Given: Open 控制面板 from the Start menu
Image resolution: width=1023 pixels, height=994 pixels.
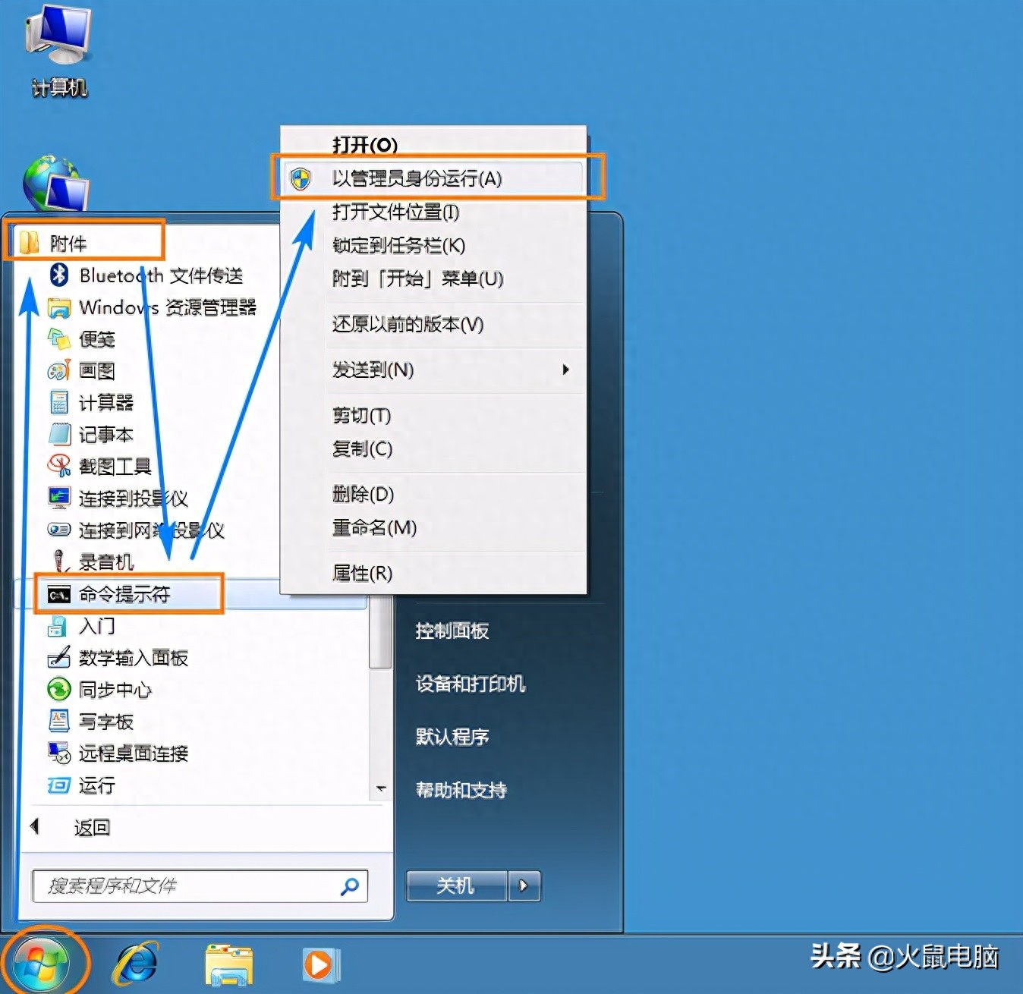Looking at the screenshot, I should click(452, 631).
